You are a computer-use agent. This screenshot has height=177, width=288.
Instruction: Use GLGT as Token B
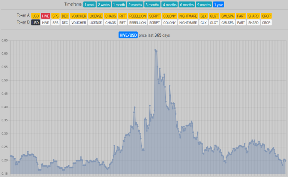pyautogui.click(x=214, y=23)
